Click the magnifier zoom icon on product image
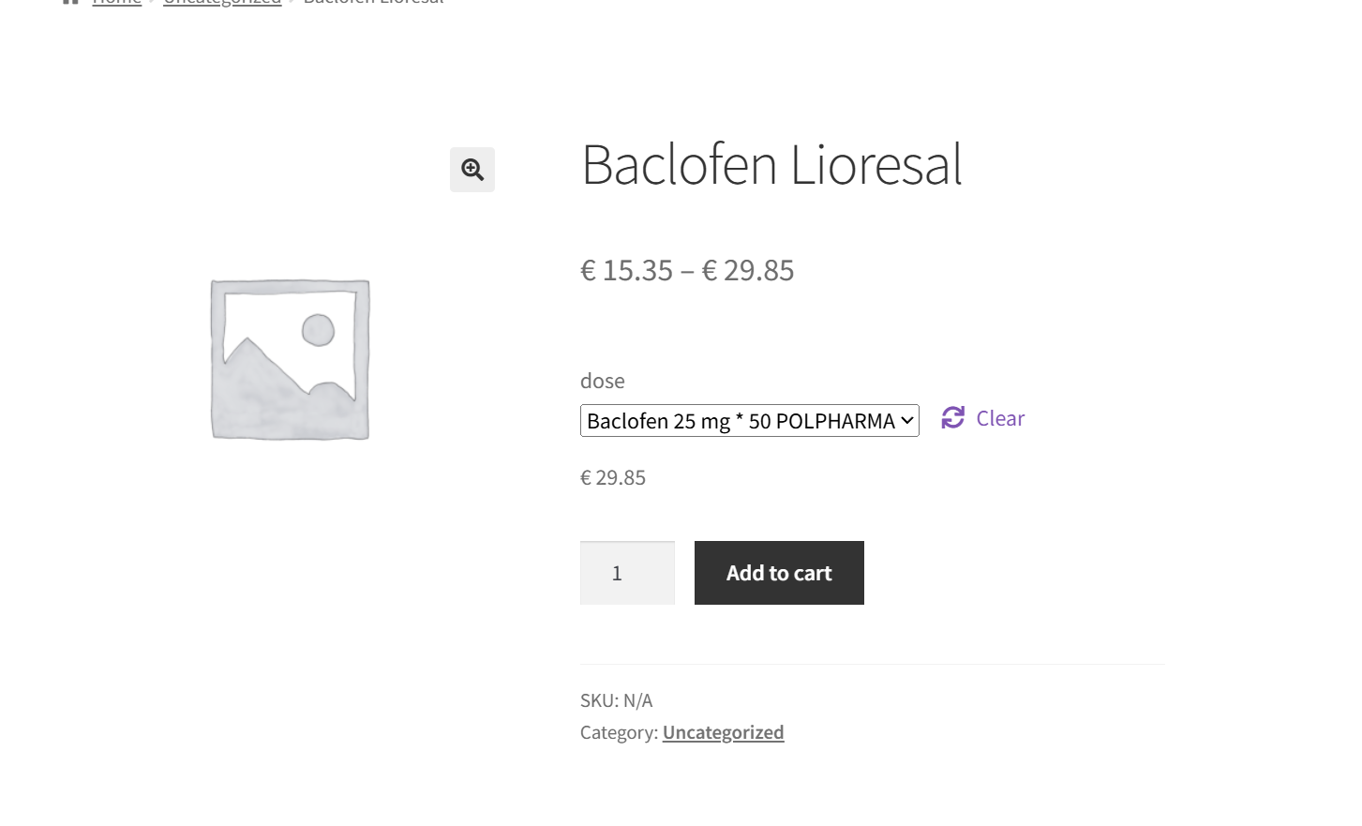Screen dimensions: 1362x826 tap(472, 170)
